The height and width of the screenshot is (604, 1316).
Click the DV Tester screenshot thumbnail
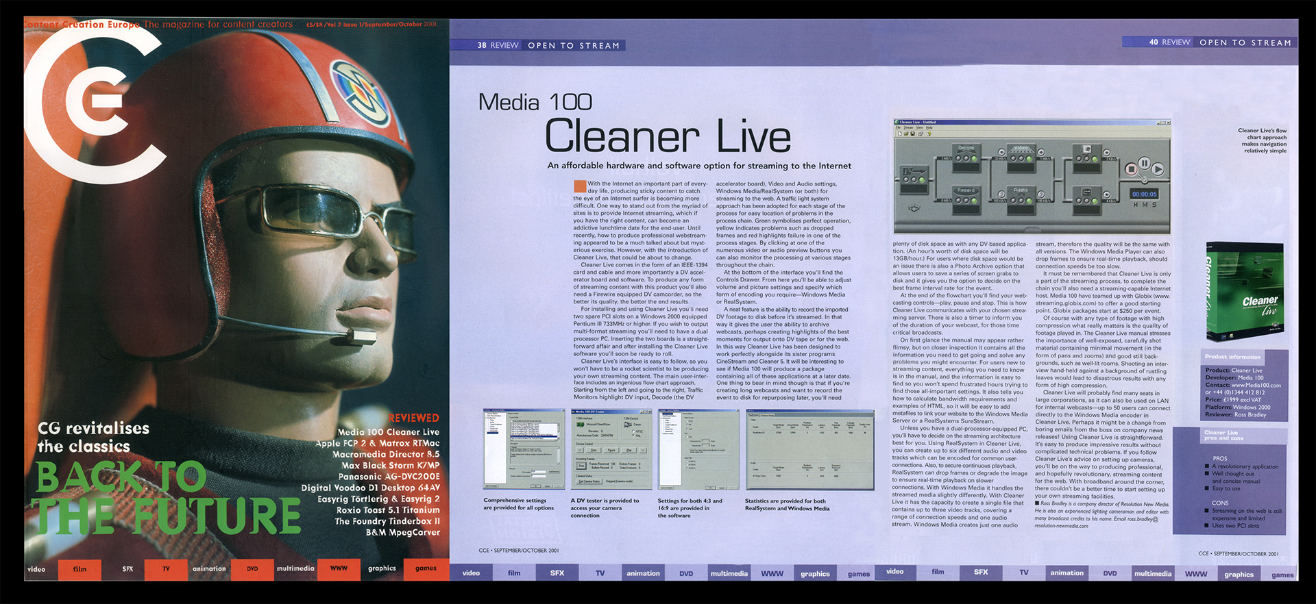(x=611, y=449)
